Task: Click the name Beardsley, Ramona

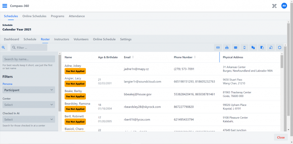Action: point(77,104)
